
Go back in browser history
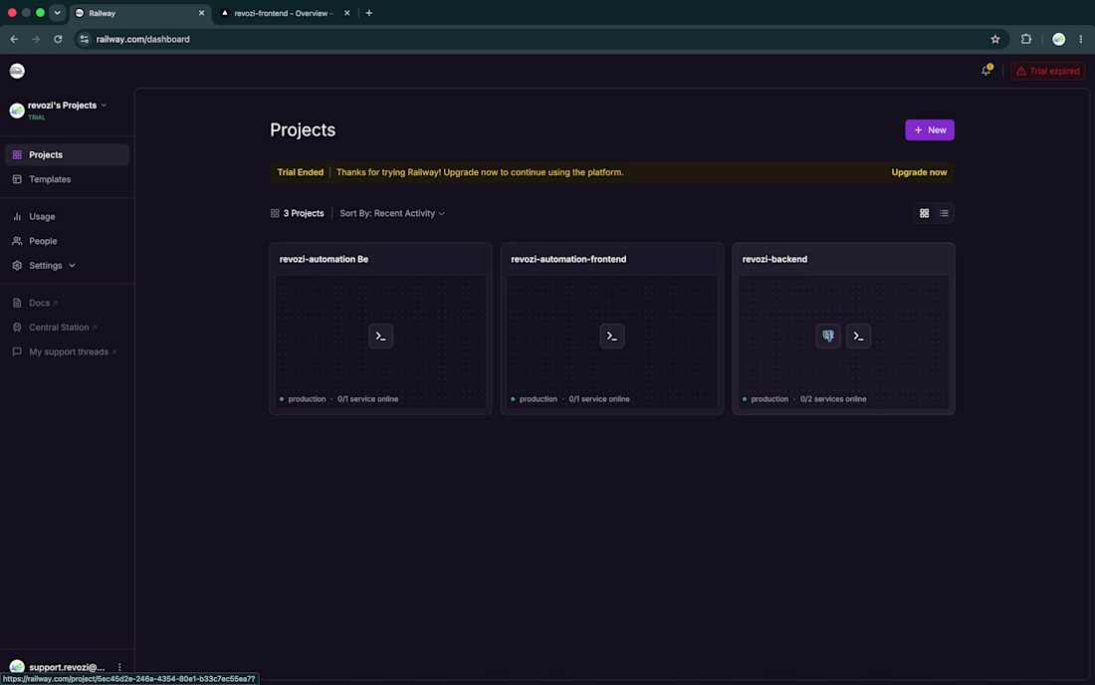pos(14,39)
